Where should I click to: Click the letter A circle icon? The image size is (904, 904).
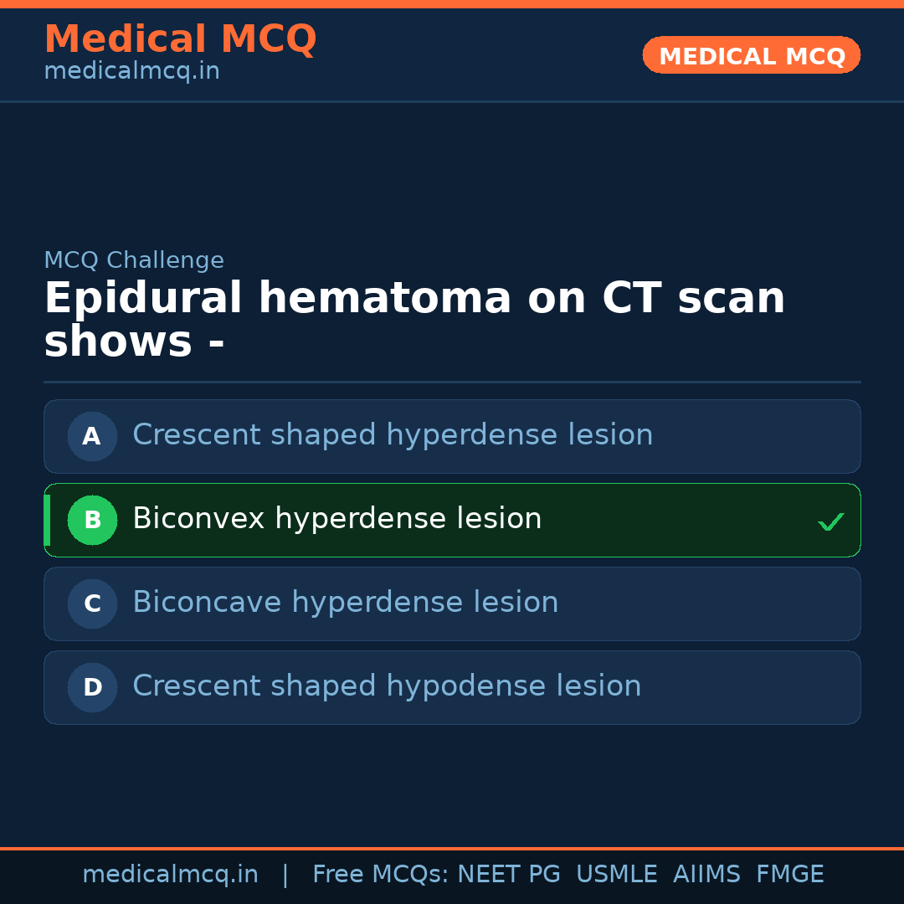pyautogui.click(x=92, y=436)
